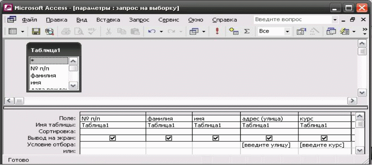Click the query document icon in the menu bar
Image resolution: width=372 pixels, height=165 pixels.
pos(12,19)
